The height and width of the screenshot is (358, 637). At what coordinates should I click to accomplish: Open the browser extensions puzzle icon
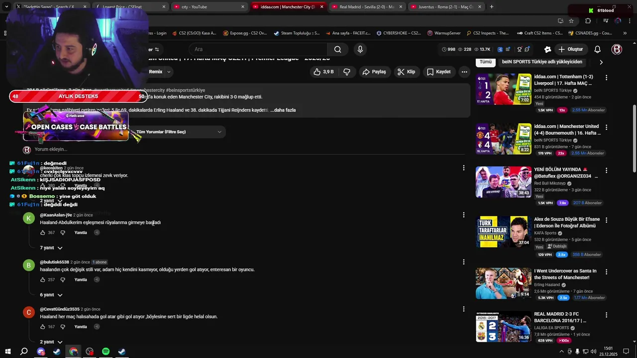click(588, 21)
